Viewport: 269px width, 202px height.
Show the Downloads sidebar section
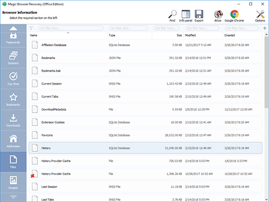13,120
